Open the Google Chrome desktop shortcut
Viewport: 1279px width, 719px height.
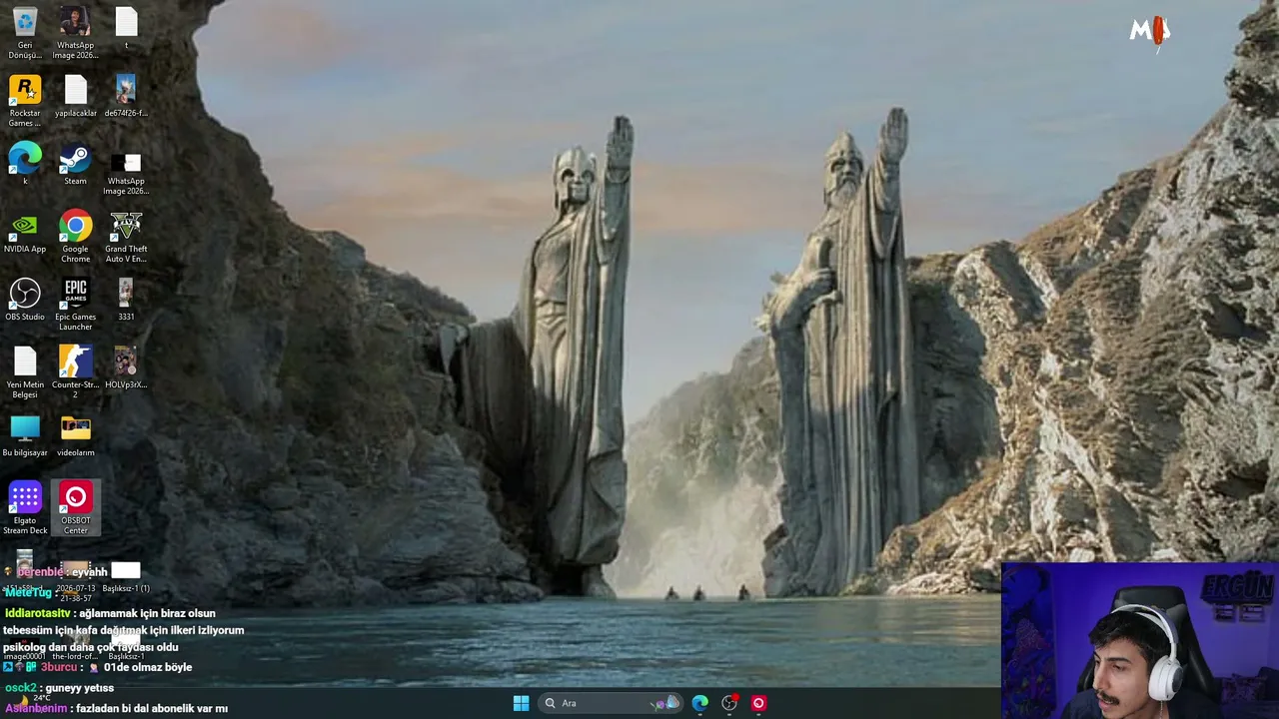click(x=75, y=237)
